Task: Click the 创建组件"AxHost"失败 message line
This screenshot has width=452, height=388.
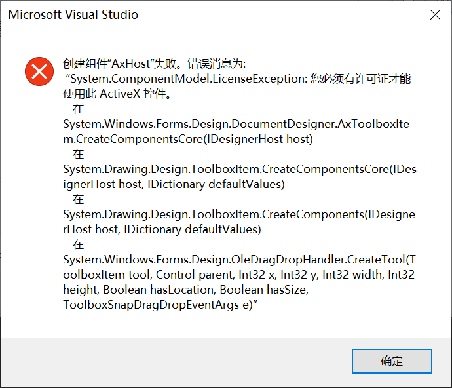Action: click(154, 64)
